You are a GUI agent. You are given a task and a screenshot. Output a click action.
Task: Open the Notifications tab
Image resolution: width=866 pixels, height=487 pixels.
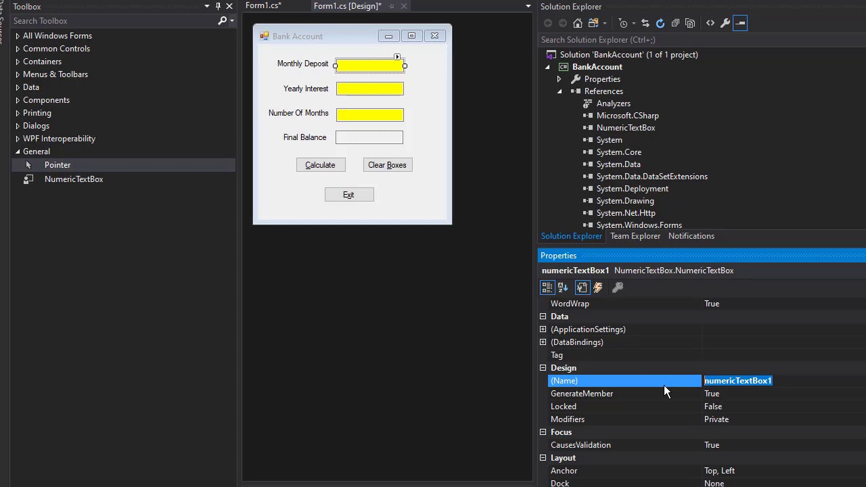691,236
